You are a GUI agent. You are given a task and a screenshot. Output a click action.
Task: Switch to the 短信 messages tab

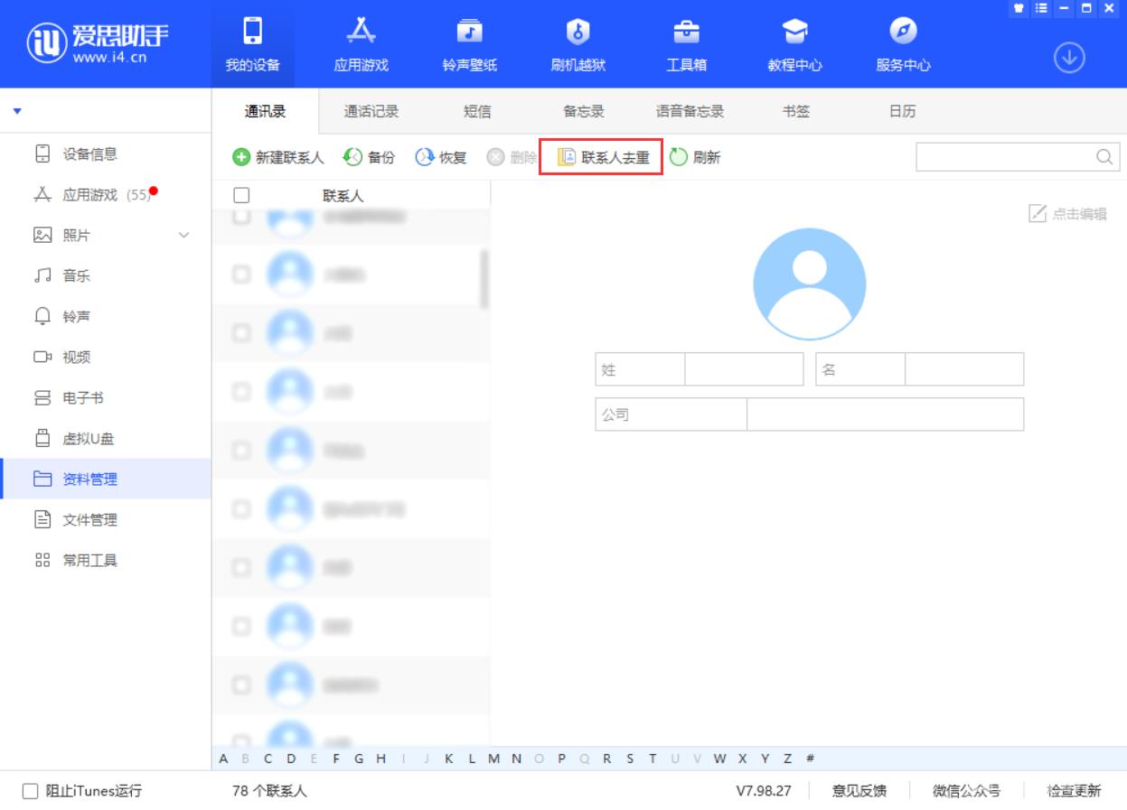coord(477,112)
